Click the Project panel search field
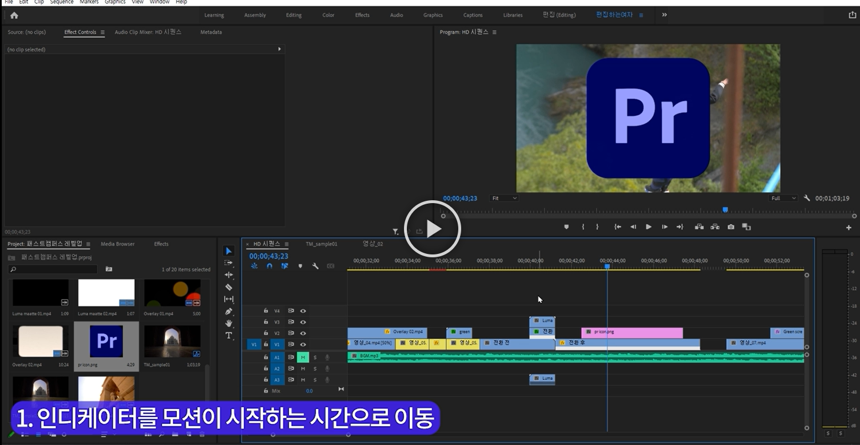 pos(53,269)
